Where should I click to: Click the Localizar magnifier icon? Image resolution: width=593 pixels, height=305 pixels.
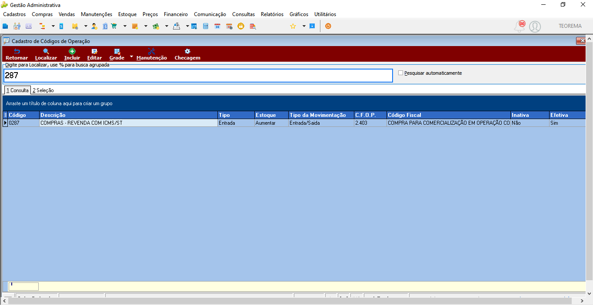46,51
